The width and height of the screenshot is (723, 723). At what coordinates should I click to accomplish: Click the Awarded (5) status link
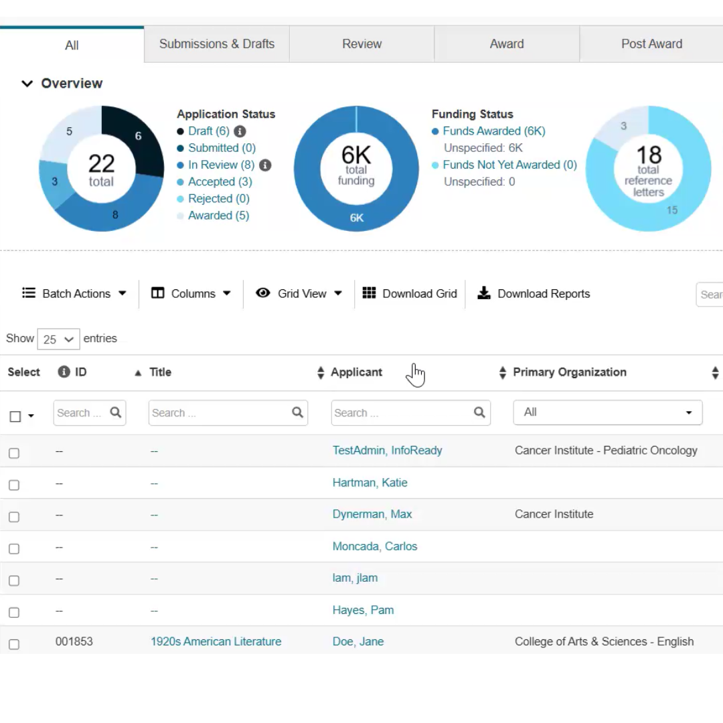coord(218,216)
